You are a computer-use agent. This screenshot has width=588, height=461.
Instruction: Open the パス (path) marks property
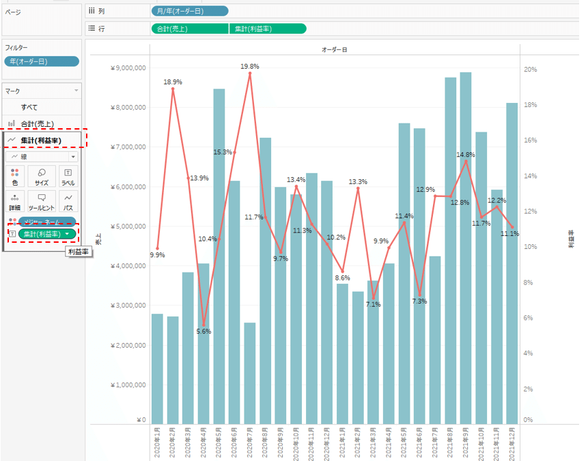click(x=68, y=201)
